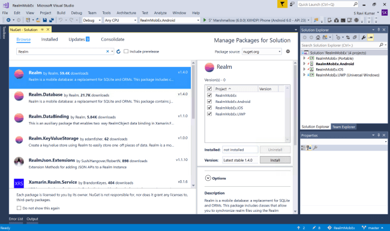Switch to the Installed tab
The width and height of the screenshot is (390, 231).
(x=49, y=39)
